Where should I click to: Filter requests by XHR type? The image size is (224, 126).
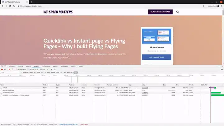39,72
